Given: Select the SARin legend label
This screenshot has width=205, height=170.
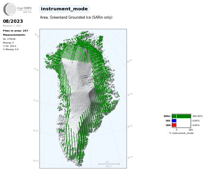Looking at the screenshot, I should click(x=167, y=116).
